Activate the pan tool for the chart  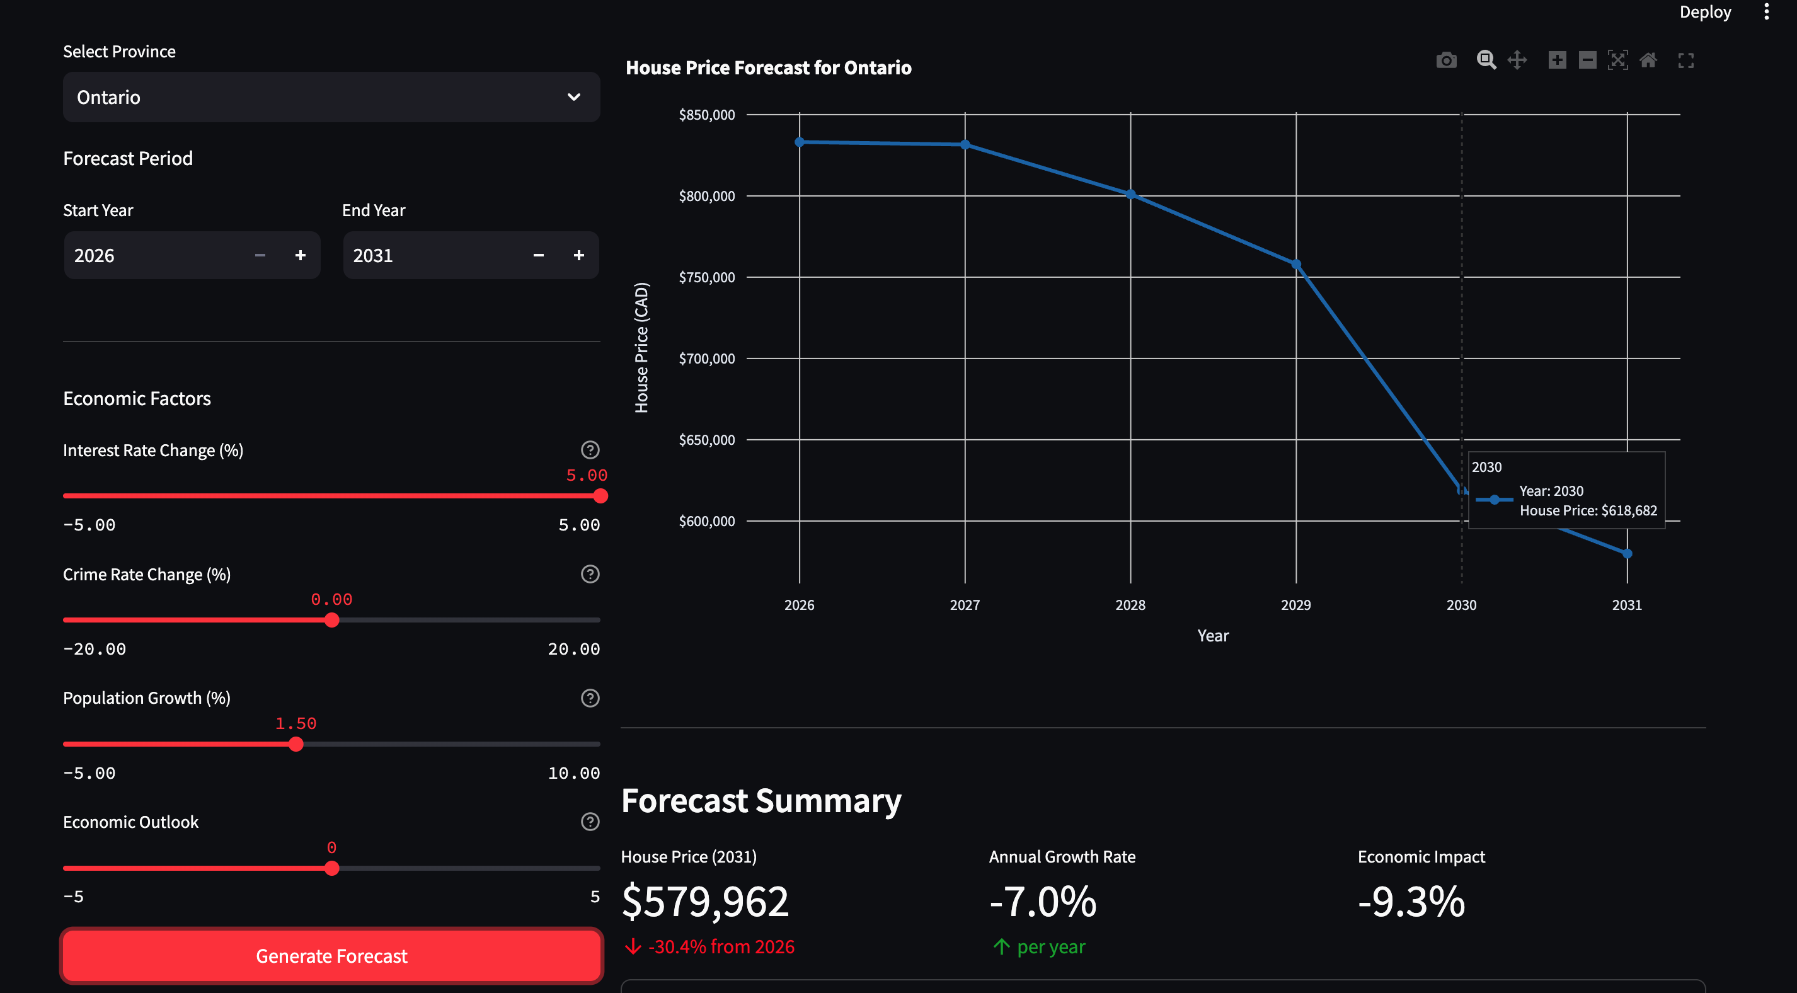1518,60
